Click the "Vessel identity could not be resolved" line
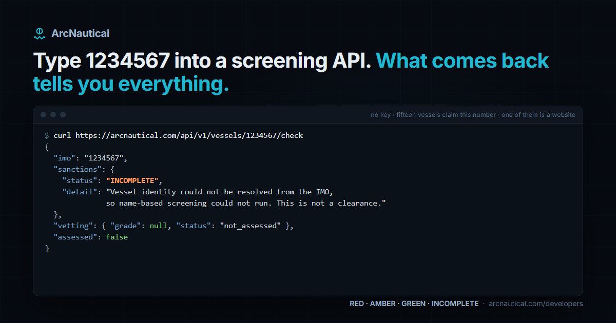The width and height of the screenshot is (616, 323). click(x=220, y=192)
